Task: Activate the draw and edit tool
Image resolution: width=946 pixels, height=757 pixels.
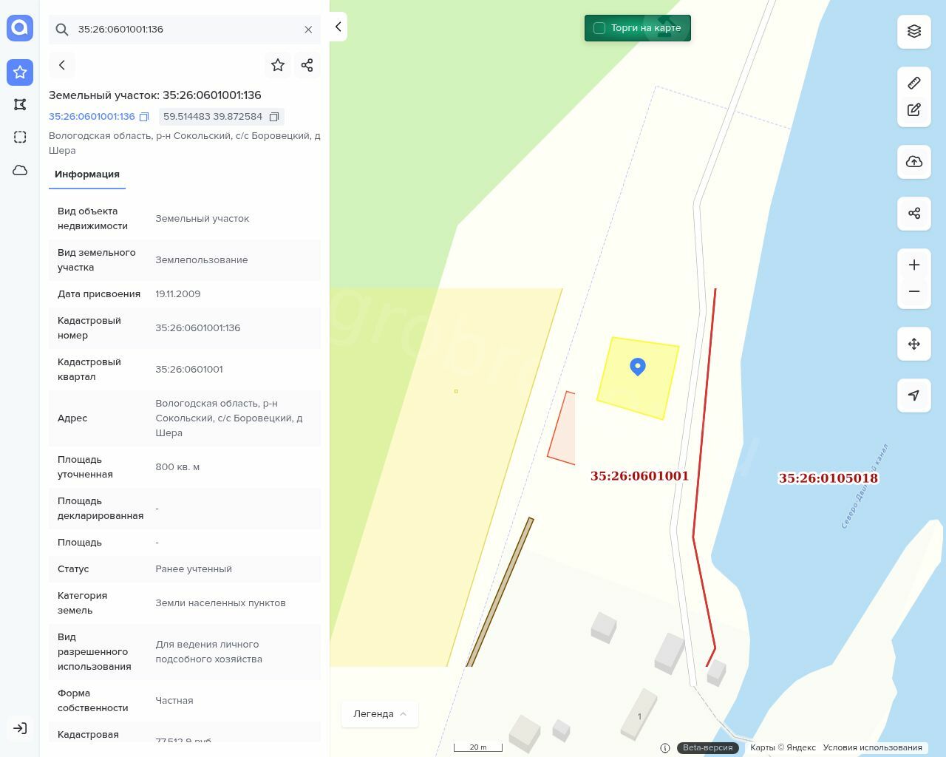Action: click(914, 110)
